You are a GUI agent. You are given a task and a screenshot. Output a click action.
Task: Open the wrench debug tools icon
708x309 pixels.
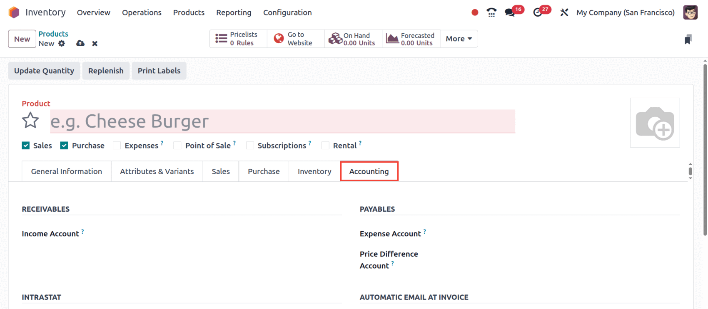(564, 12)
